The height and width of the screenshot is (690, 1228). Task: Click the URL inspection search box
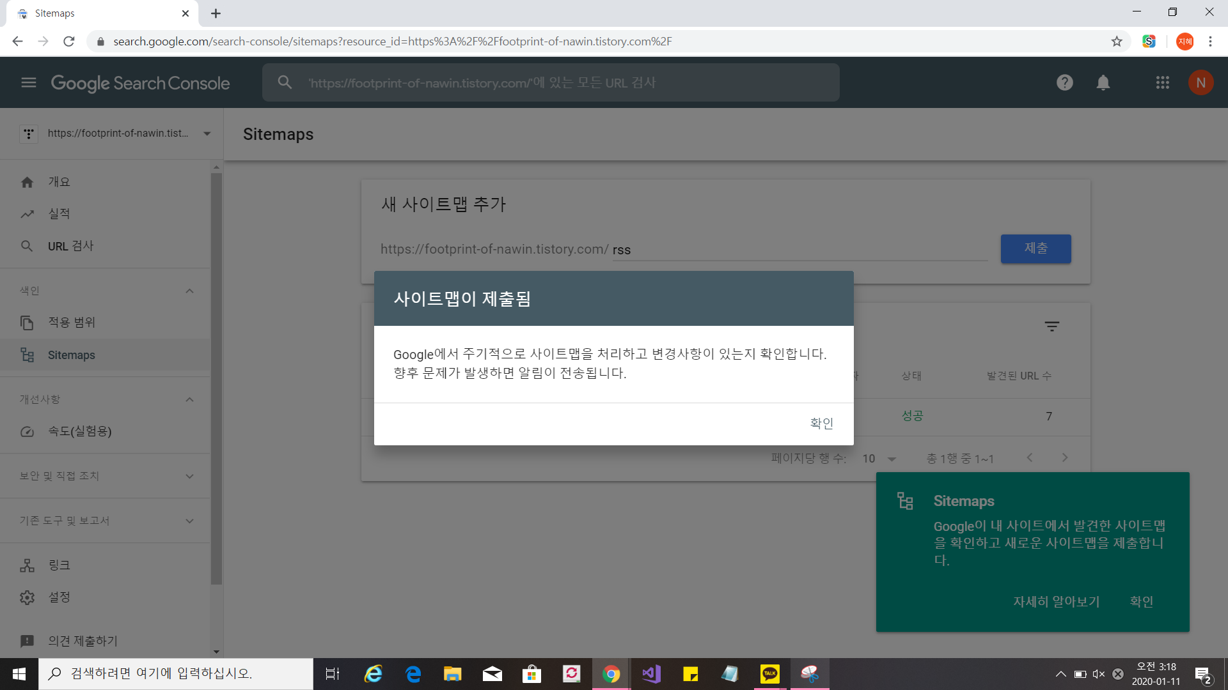[551, 82]
